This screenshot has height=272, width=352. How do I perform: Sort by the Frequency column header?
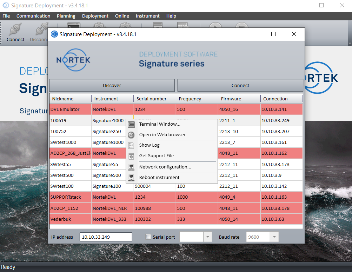click(197, 99)
